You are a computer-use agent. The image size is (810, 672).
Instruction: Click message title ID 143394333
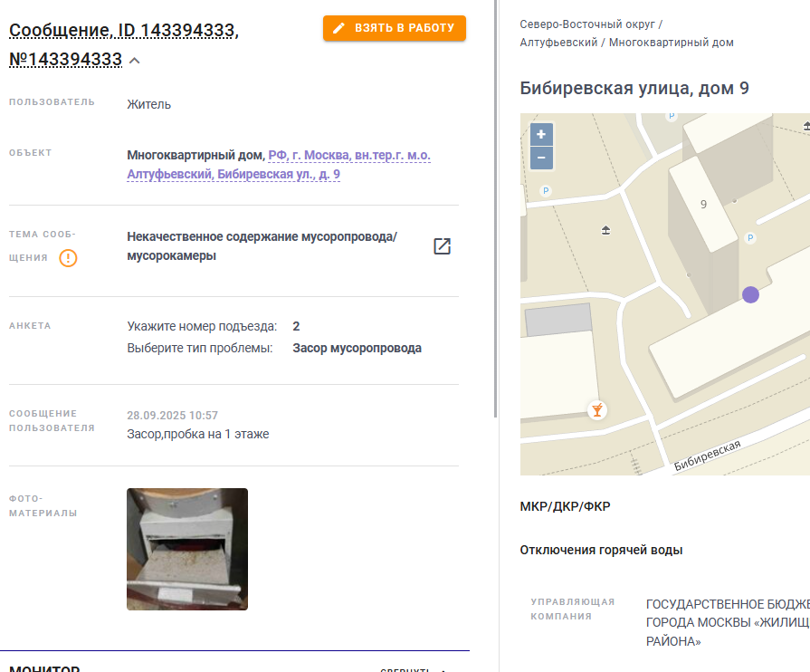point(124,44)
